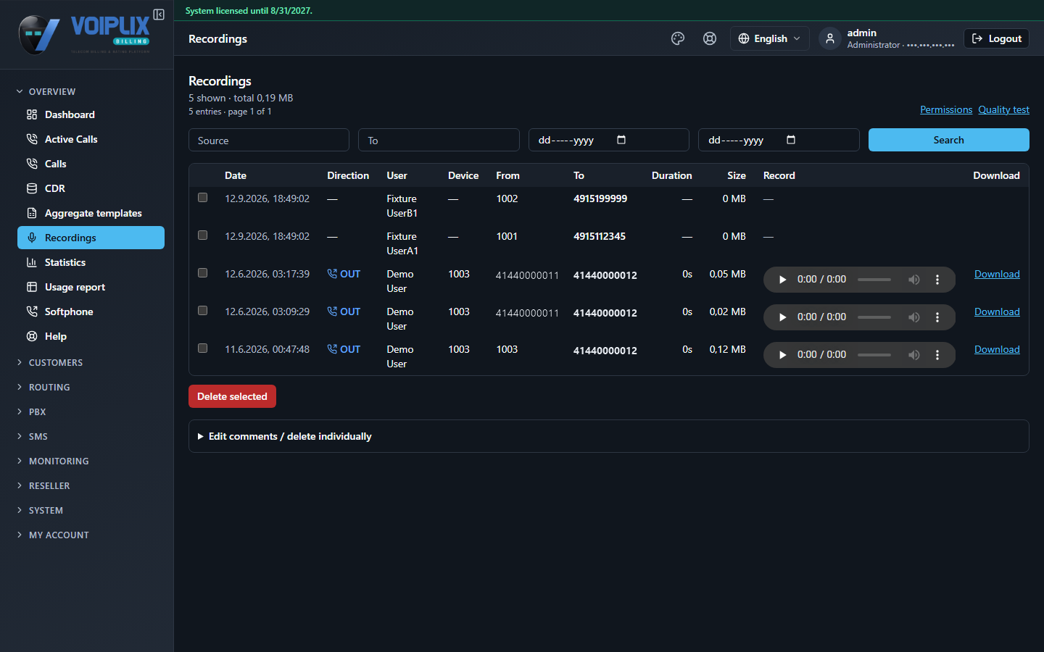The width and height of the screenshot is (1044, 652).
Task: Select the Fixture UserB1 row checkbox
Action: 203,198
